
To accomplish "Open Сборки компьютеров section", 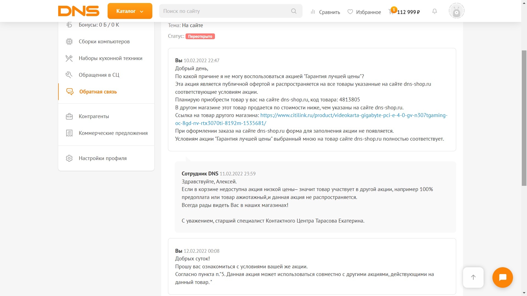I will click(104, 41).
